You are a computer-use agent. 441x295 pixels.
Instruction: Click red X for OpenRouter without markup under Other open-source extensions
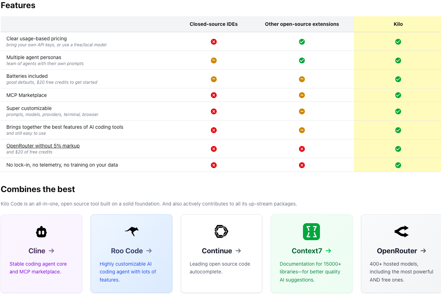point(302,149)
